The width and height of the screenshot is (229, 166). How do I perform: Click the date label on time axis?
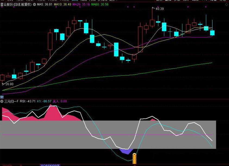coord(50,165)
